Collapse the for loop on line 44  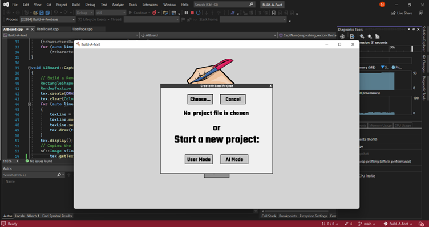pyautogui.click(x=29, y=104)
